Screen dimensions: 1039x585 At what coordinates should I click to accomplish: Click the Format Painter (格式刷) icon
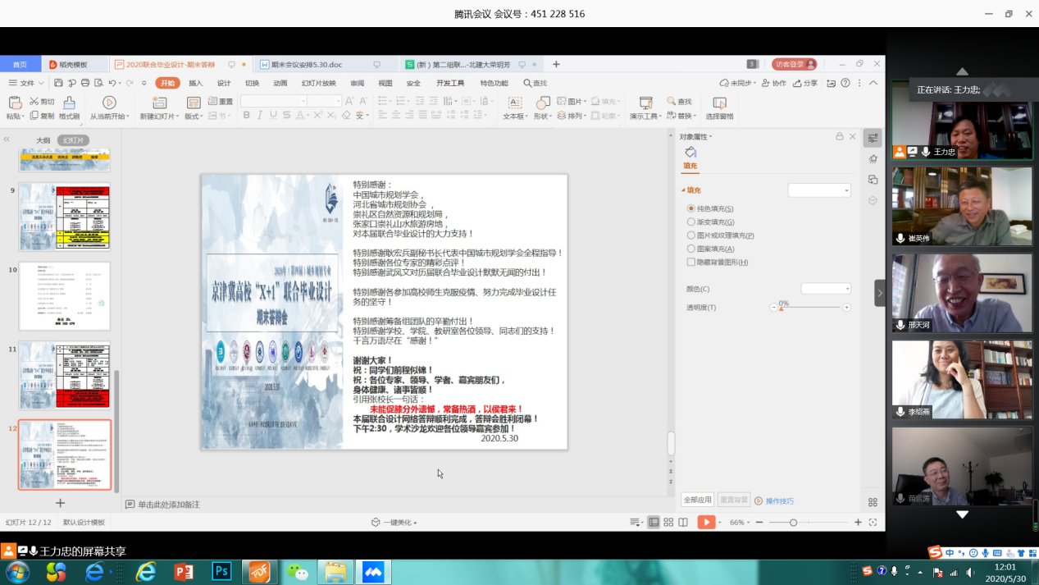(69, 103)
